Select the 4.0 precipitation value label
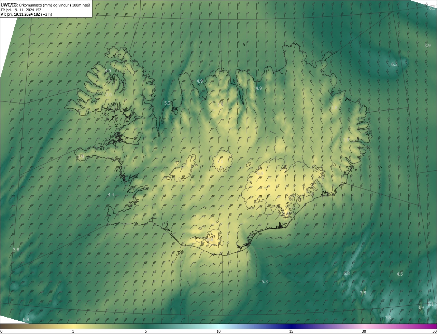The height and width of the screenshot is (334, 437). [x=108, y=71]
